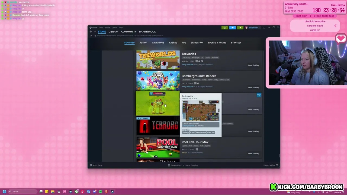Click the Tower Defense tag in Fortress Fury popup
Screen dimensions: 347x195
[201, 133]
